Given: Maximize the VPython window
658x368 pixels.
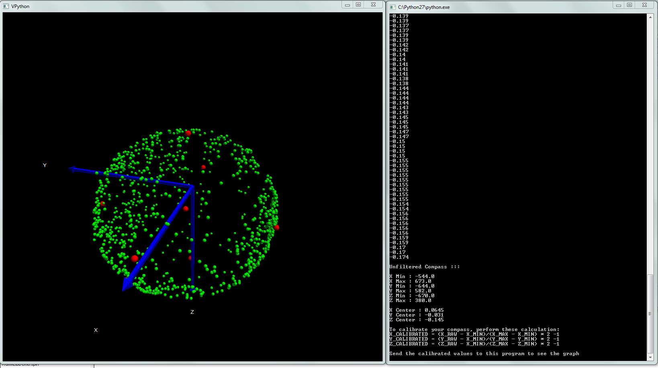Looking at the screenshot, I should tap(358, 5).
